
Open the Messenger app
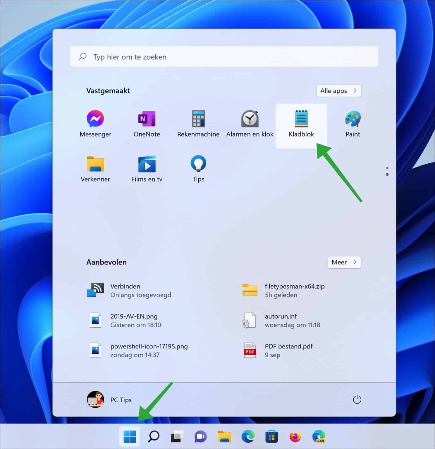(95, 124)
